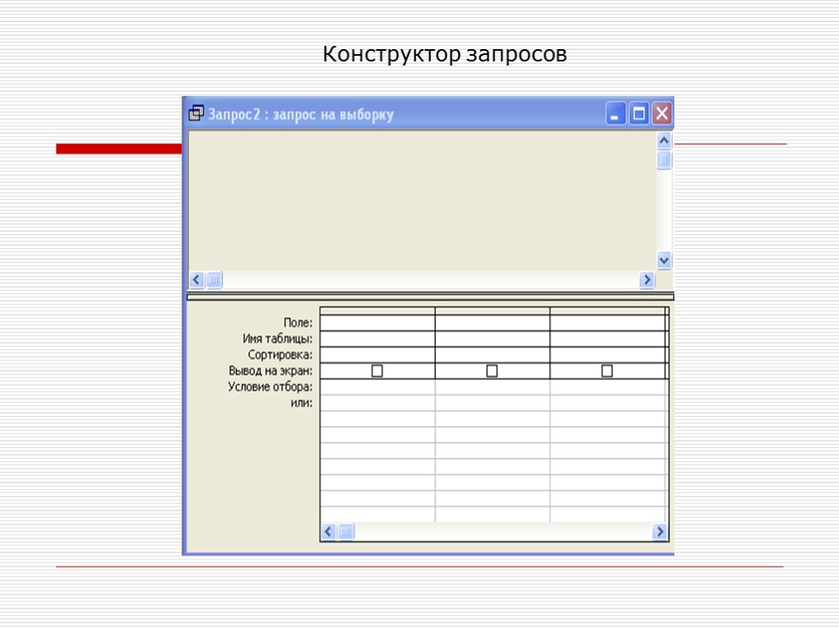The image size is (839, 629).
Task: Click right arrow of table pane horizontal scrollbar
Action: [x=646, y=280]
